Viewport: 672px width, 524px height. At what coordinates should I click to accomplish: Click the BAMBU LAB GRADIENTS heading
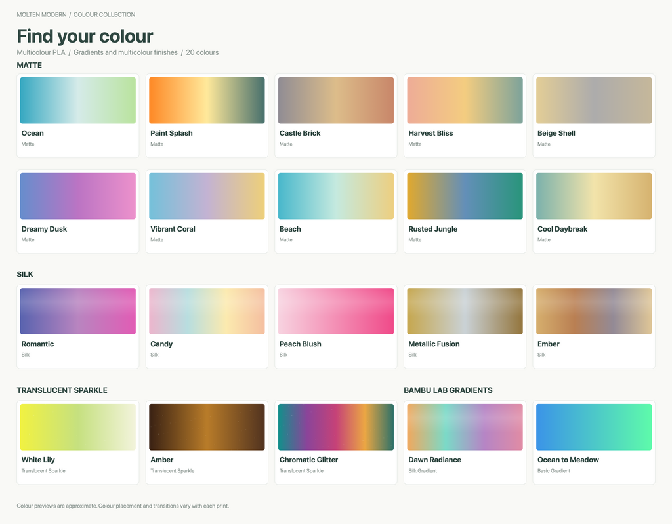click(448, 390)
